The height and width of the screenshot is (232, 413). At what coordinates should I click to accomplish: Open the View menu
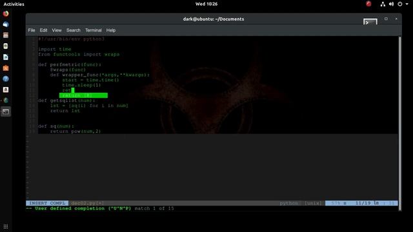tap(57, 30)
